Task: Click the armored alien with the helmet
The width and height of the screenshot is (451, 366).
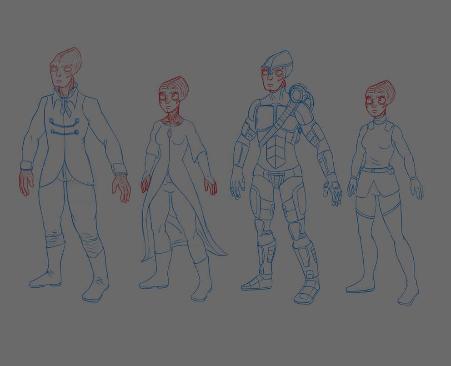Action: (286, 177)
